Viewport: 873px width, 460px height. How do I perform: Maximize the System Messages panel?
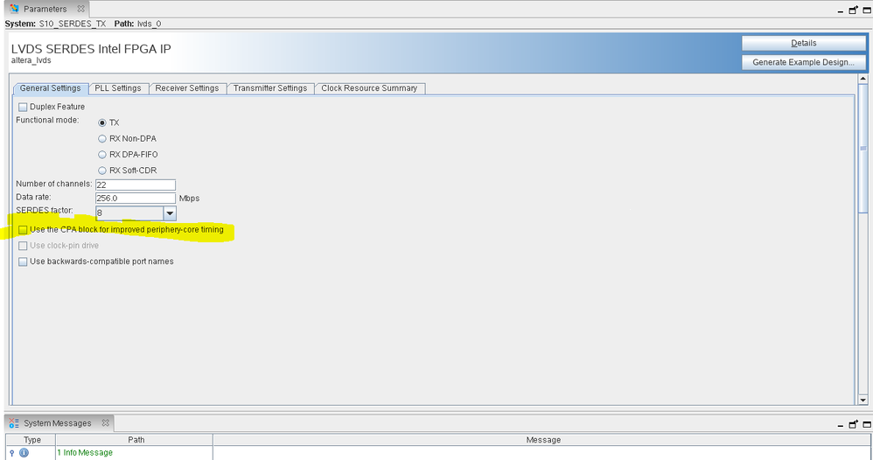(x=866, y=424)
